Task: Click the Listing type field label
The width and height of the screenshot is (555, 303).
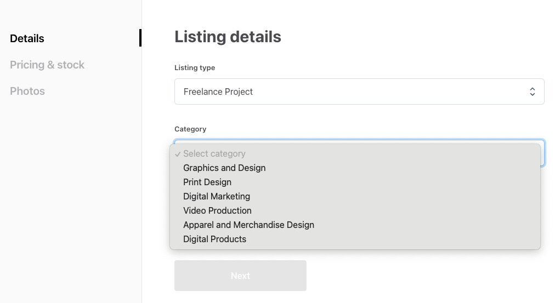Action: click(x=195, y=68)
